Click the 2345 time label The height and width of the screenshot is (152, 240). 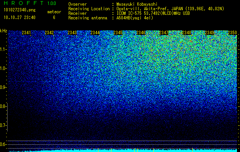coord(118,33)
